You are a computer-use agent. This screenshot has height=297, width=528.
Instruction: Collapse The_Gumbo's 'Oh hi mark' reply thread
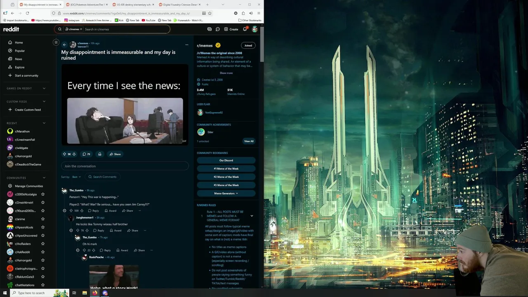[x=78, y=250]
